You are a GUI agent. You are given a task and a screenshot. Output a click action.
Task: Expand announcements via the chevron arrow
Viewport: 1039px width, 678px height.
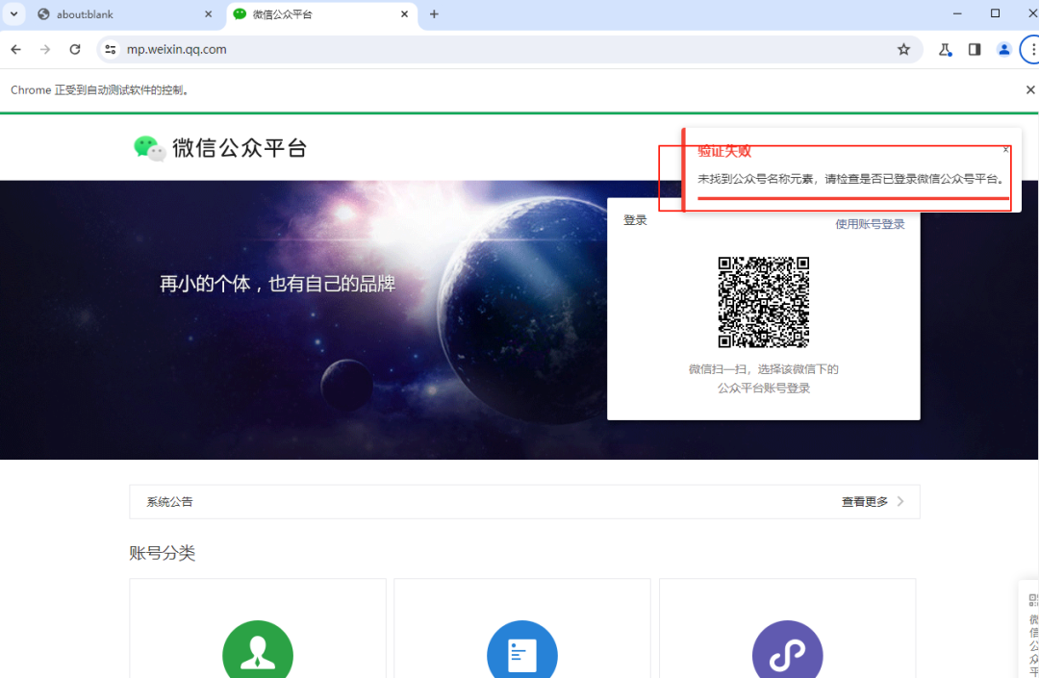pyautogui.click(x=900, y=501)
